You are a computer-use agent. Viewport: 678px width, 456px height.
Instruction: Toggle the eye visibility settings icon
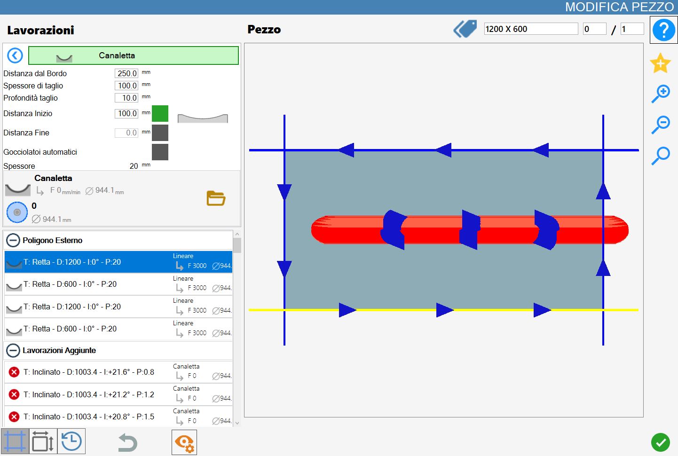[x=184, y=442]
